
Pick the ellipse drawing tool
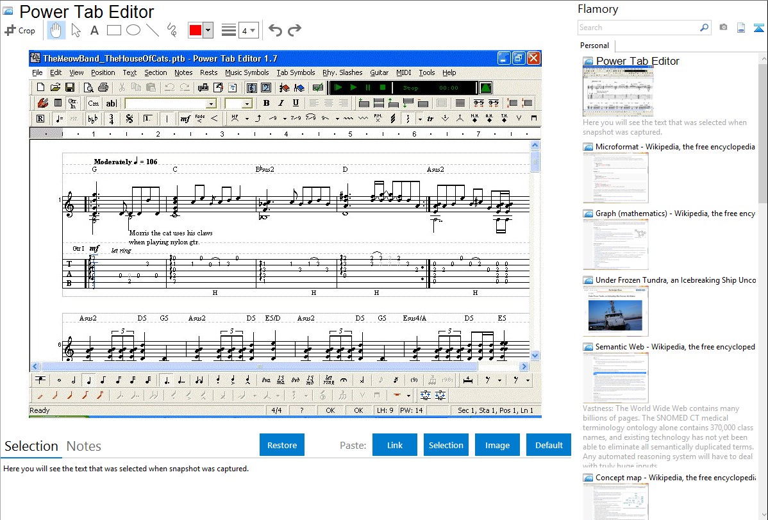[133, 30]
